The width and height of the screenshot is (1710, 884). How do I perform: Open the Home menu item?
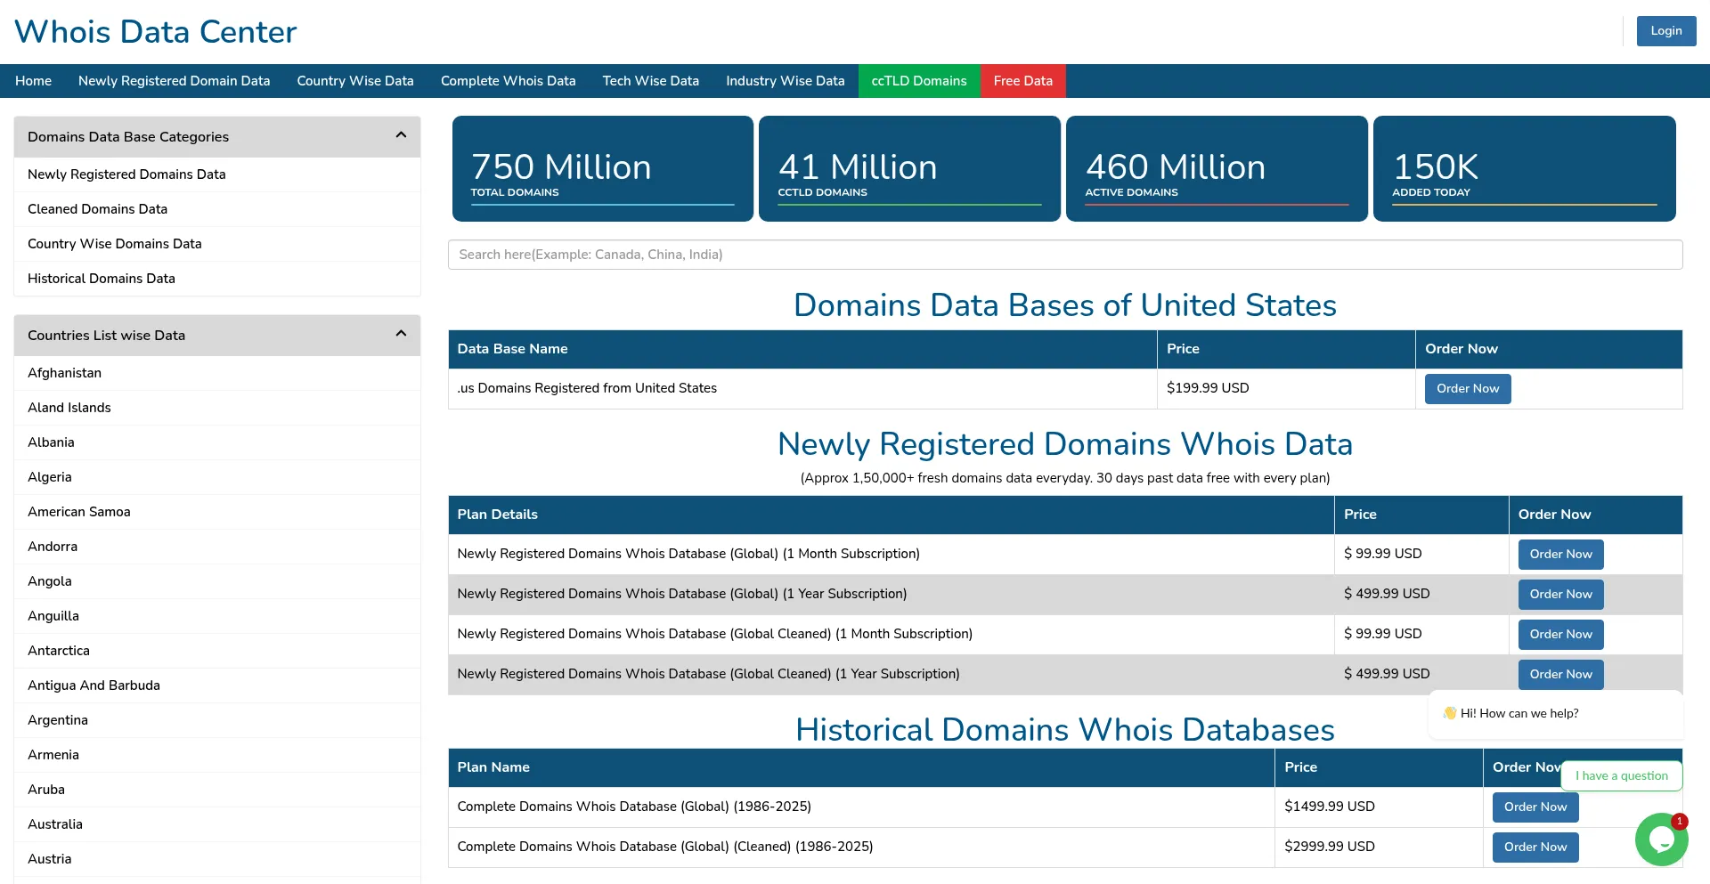[x=33, y=81]
